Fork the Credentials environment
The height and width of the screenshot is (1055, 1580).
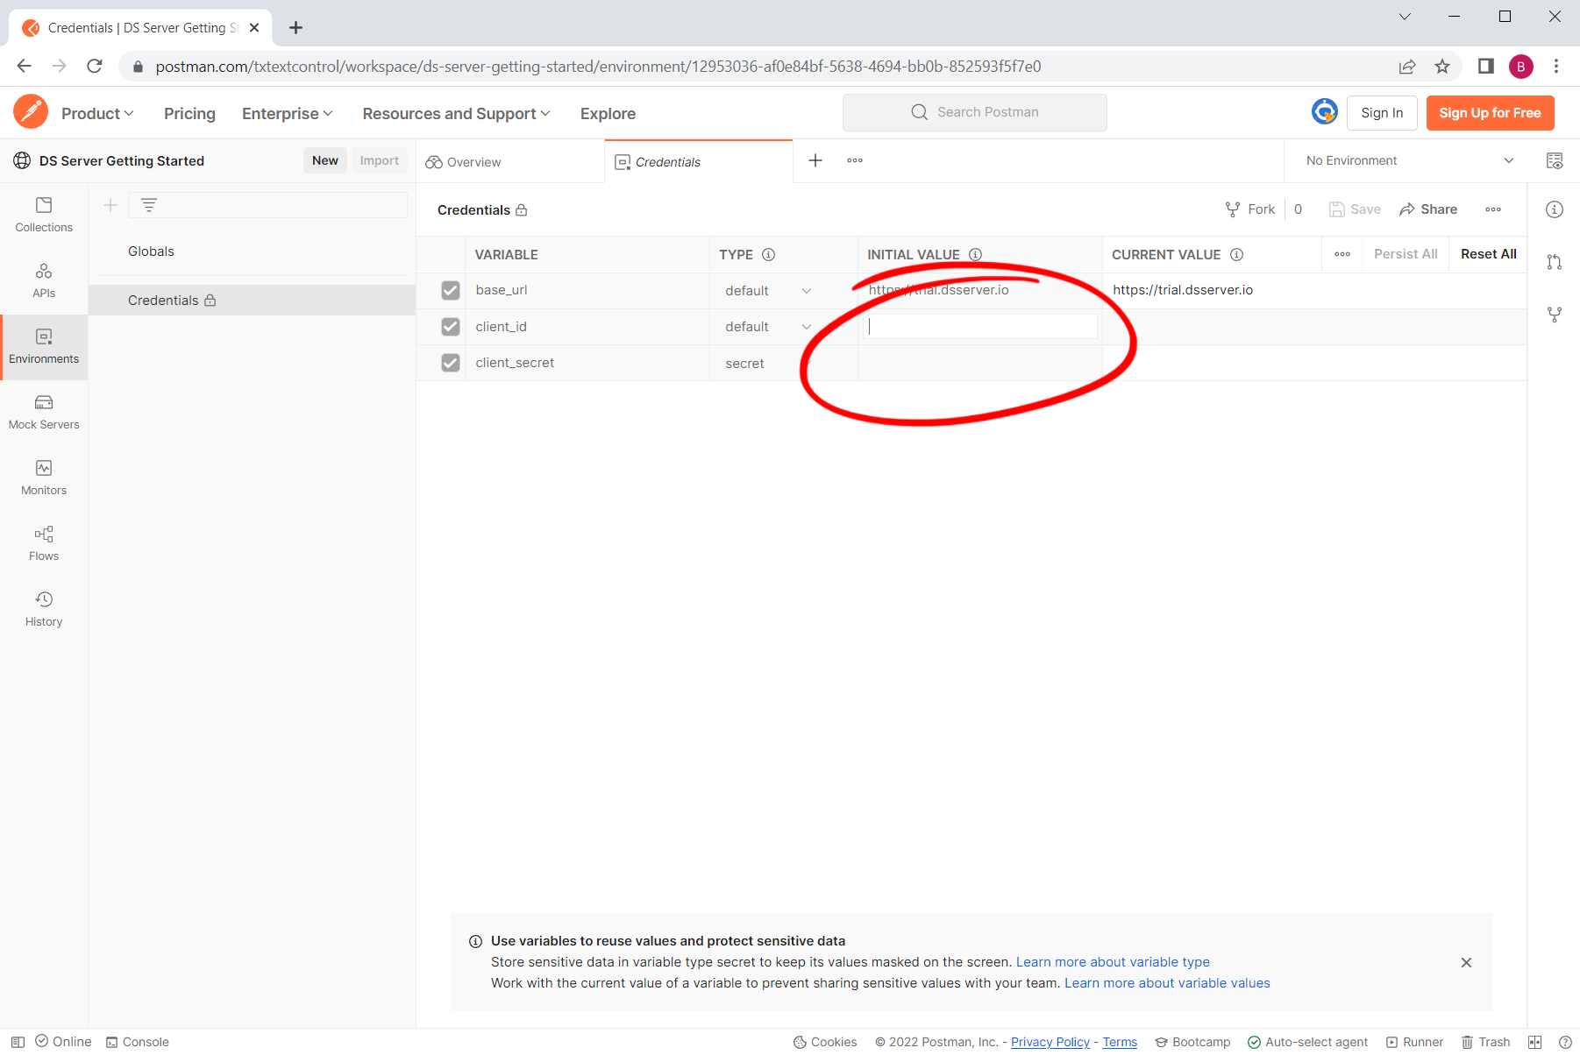1250,209
